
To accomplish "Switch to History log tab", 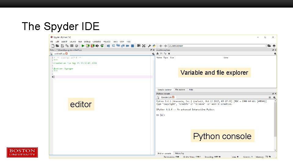I will 179,153.
